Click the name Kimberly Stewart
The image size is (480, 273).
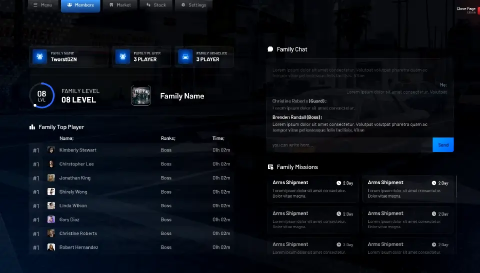pyautogui.click(x=78, y=150)
